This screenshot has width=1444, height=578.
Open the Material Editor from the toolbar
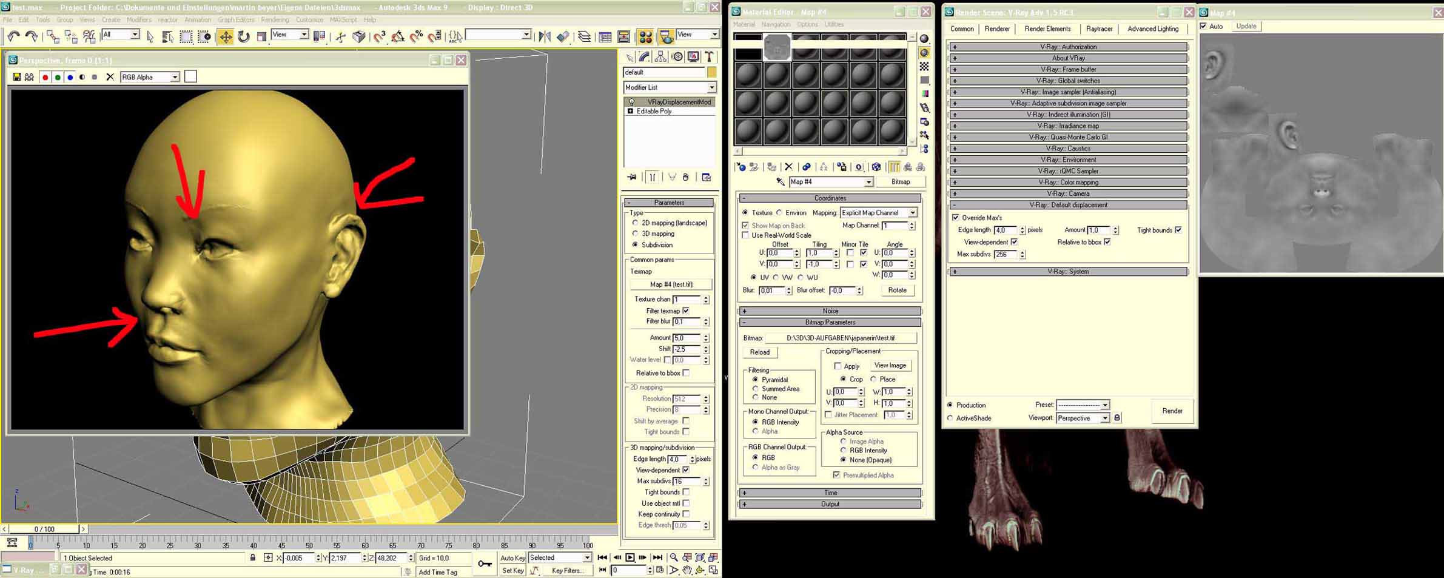(x=645, y=37)
